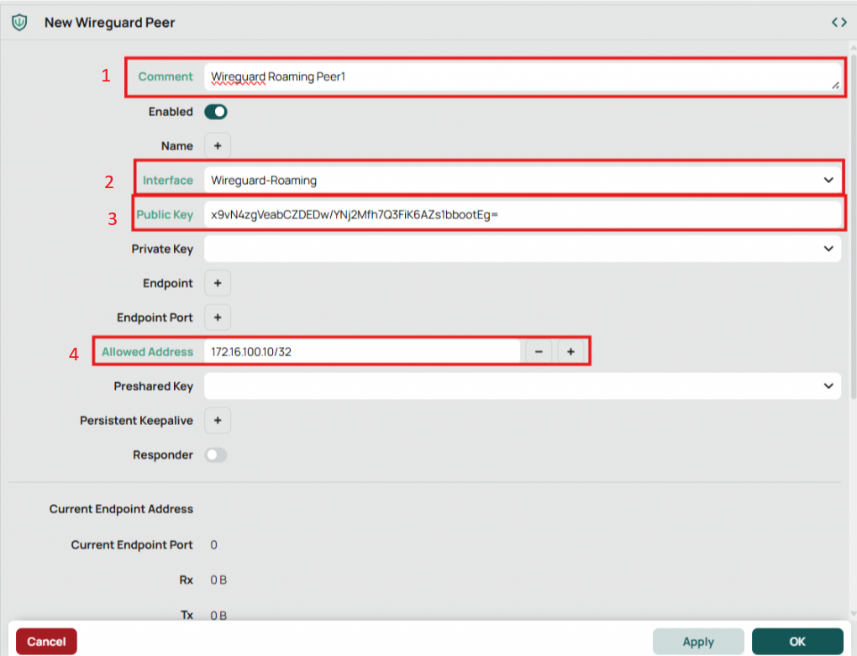The width and height of the screenshot is (857, 656).
Task: Click the 'Rx' label
Action: point(187,580)
